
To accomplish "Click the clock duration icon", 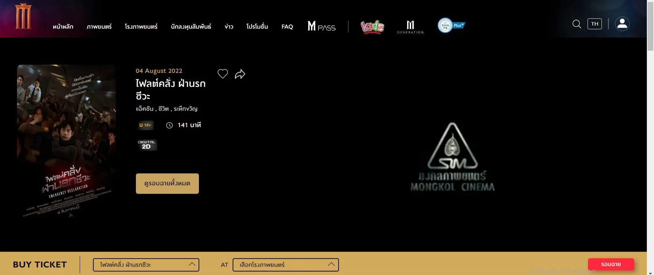I will pyautogui.click(x=169, y=125).
